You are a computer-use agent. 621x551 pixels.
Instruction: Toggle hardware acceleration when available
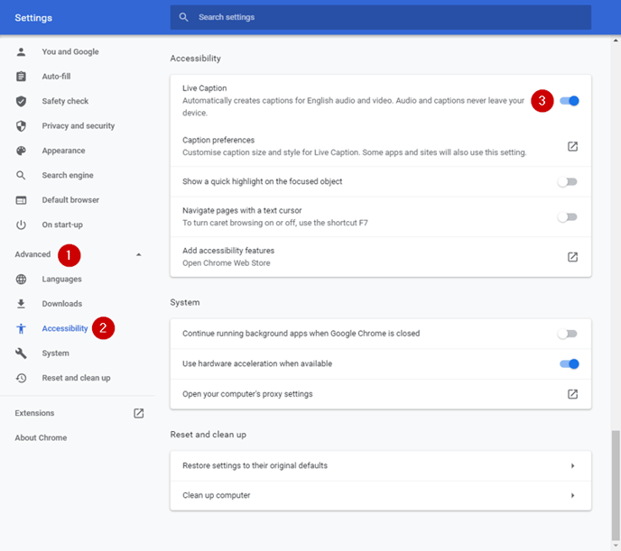(x=570, y=364)
